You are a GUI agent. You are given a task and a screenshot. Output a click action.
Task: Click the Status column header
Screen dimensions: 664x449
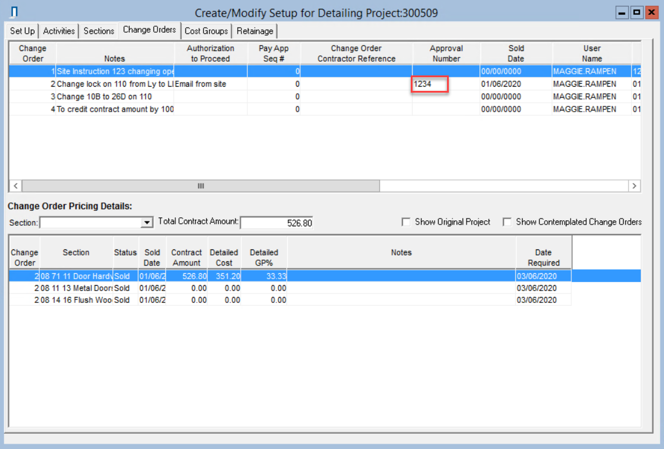coord(125,252)
